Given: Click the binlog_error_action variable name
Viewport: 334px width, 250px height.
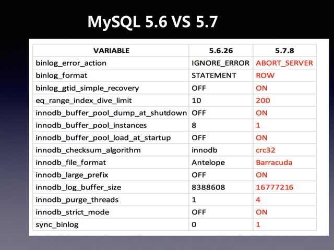Looking at the screenshot, I should [71, 63].
